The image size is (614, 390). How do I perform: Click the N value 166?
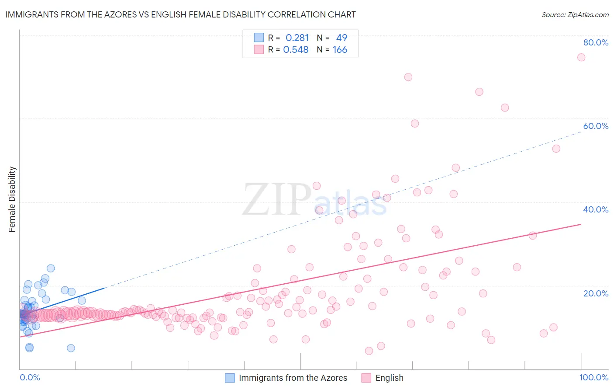pos(340,49)
